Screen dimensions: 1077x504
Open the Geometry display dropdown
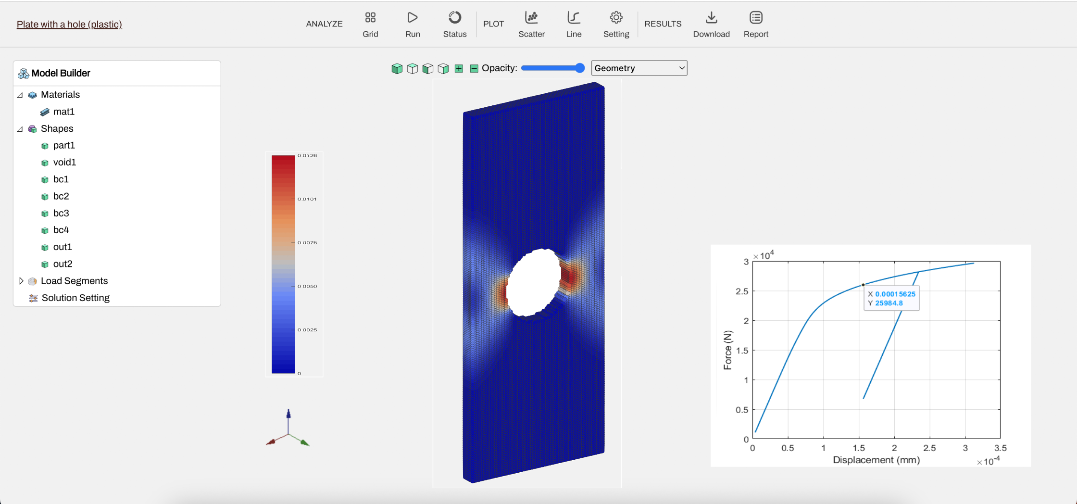tap(639, 68)
